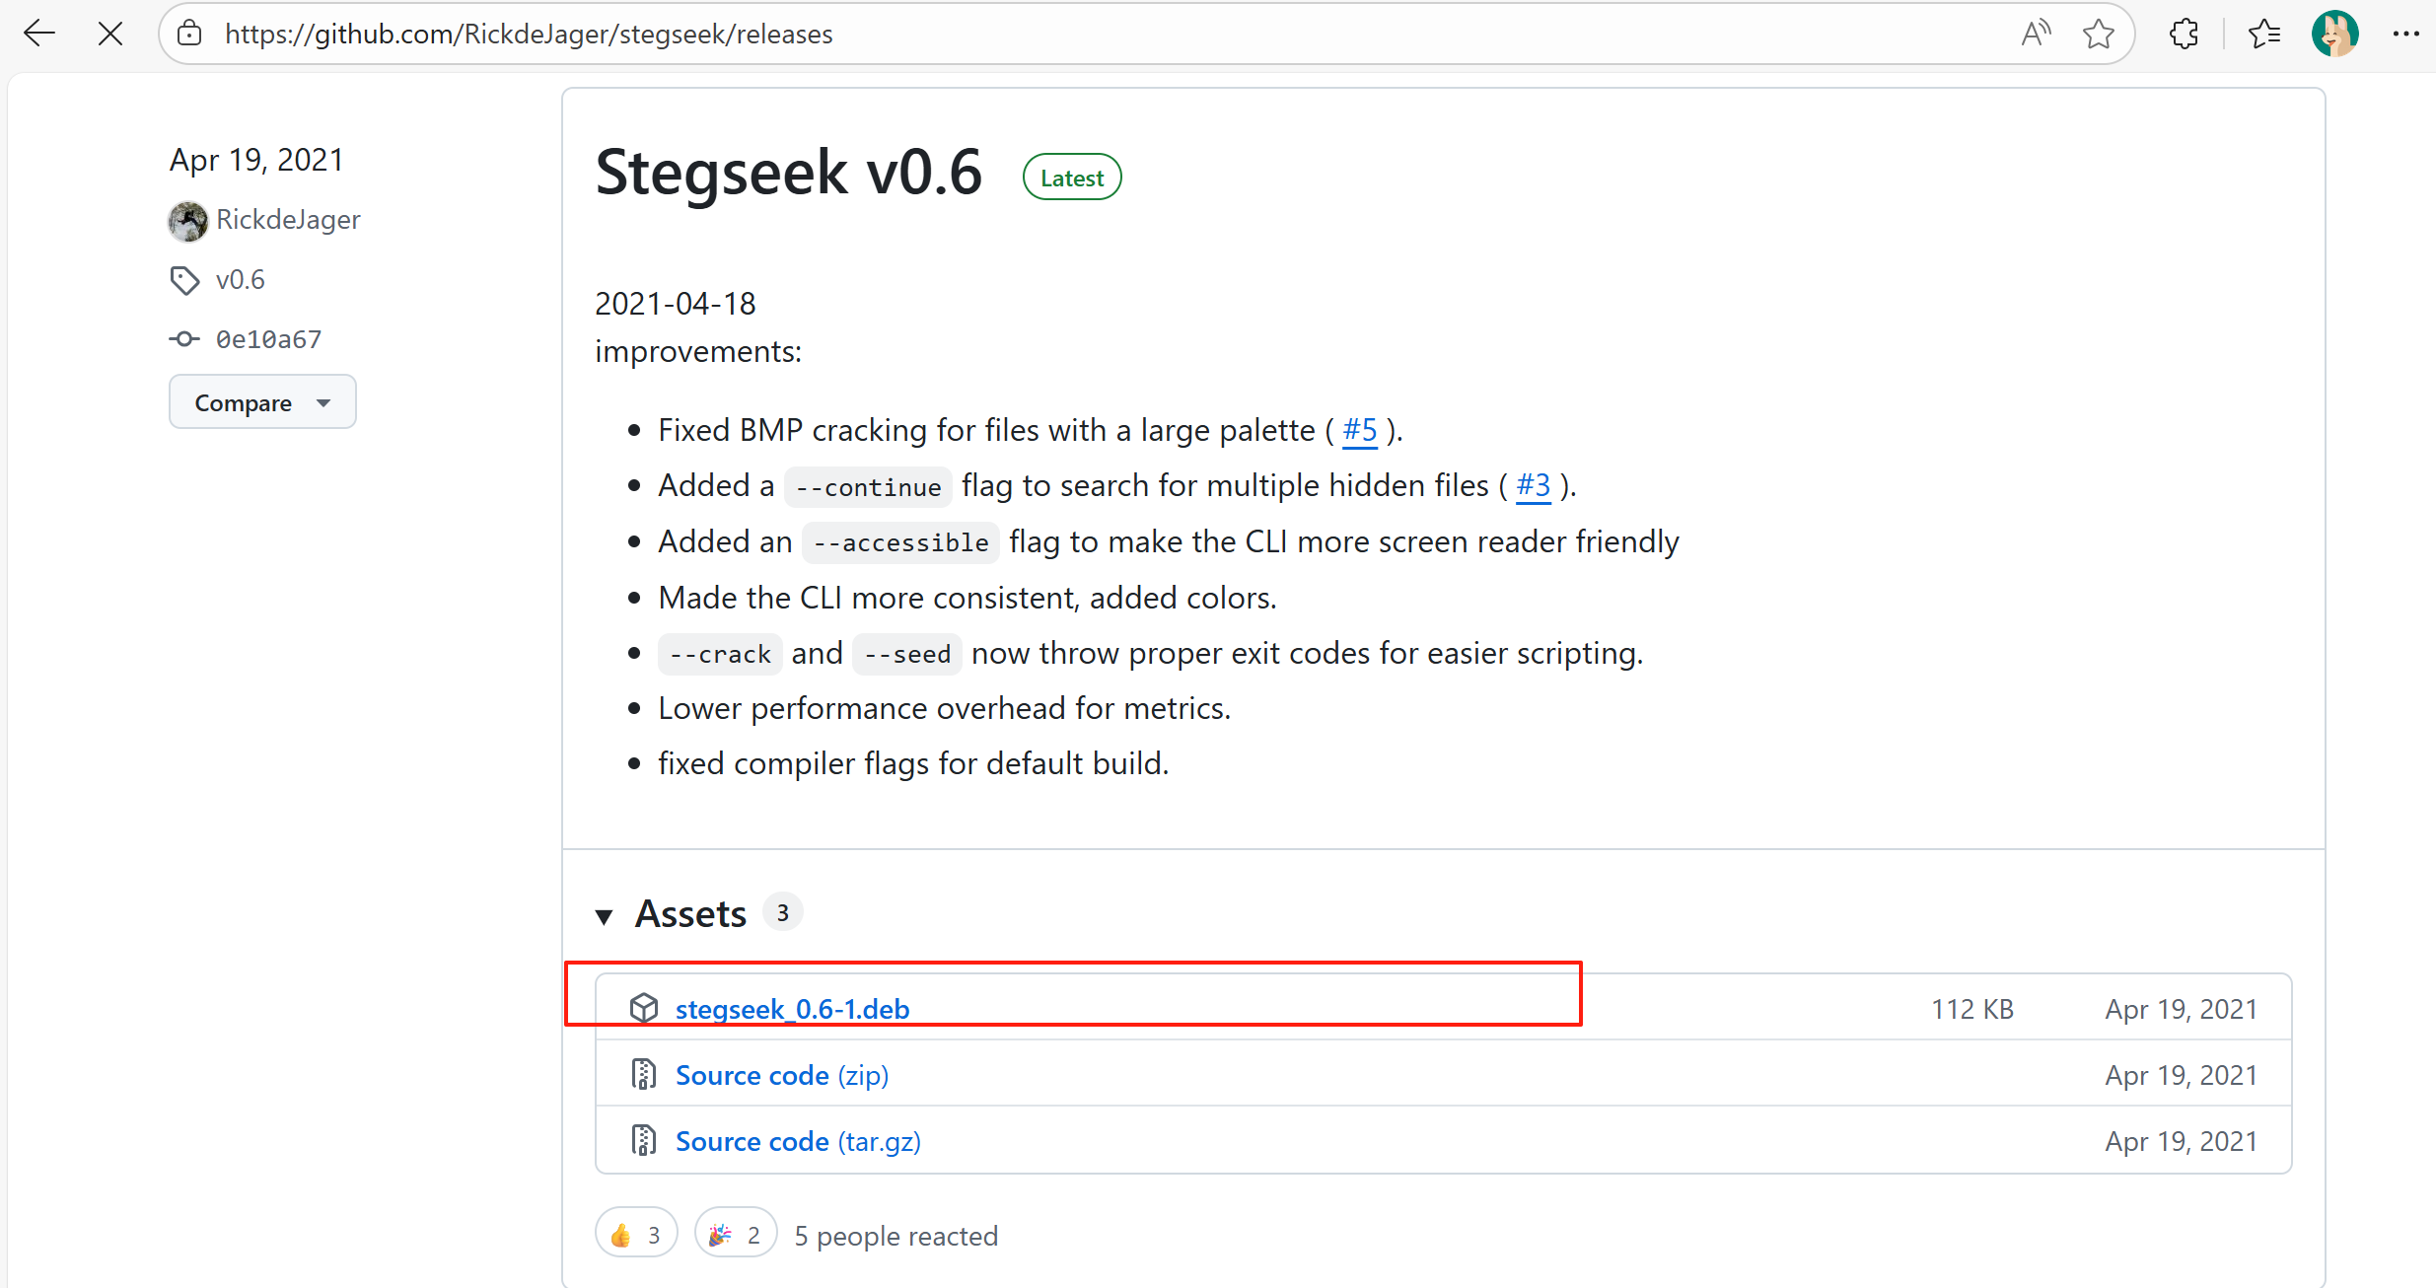Click the '--accessible' code flag
Image resolution: width=2436 pixels, height=1288 pixels.
pos(900,542)
